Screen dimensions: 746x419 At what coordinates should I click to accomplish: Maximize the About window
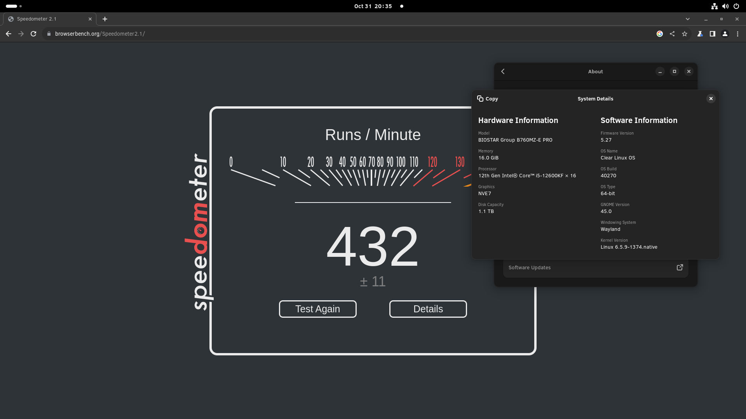pyautogui.click(x=675, y=71)
